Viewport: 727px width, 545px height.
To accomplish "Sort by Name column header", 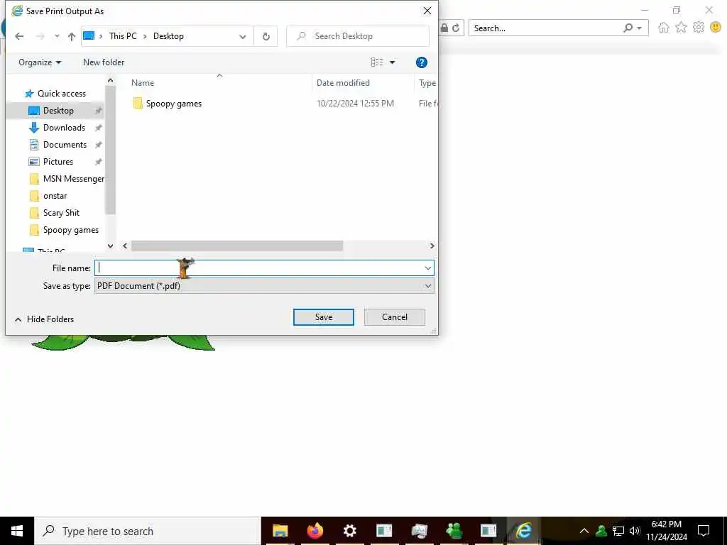I will point(142,83).
